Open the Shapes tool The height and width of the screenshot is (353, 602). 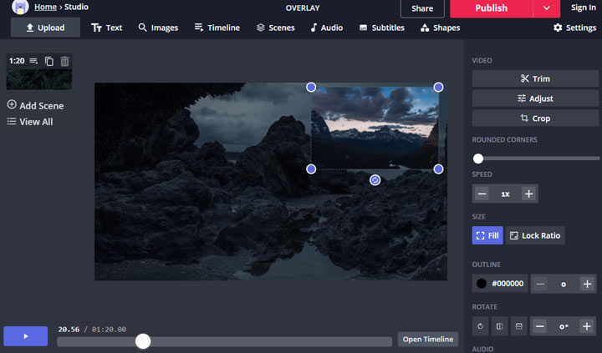pyautogui.click(x=441, y=28)
